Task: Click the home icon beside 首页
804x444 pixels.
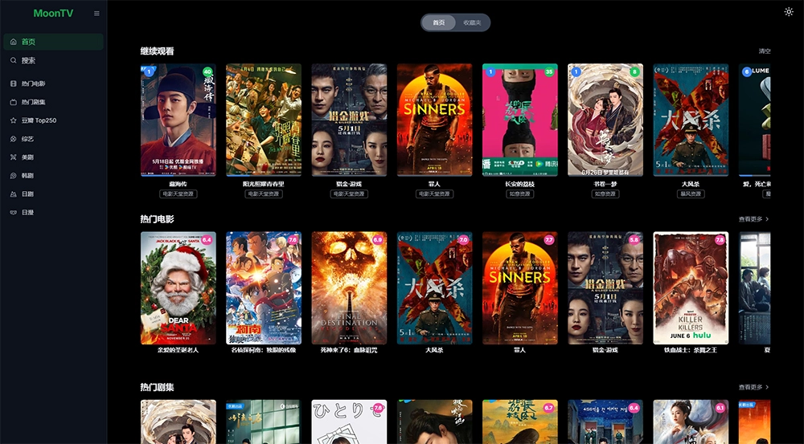Action: click(x=14, y=42)
